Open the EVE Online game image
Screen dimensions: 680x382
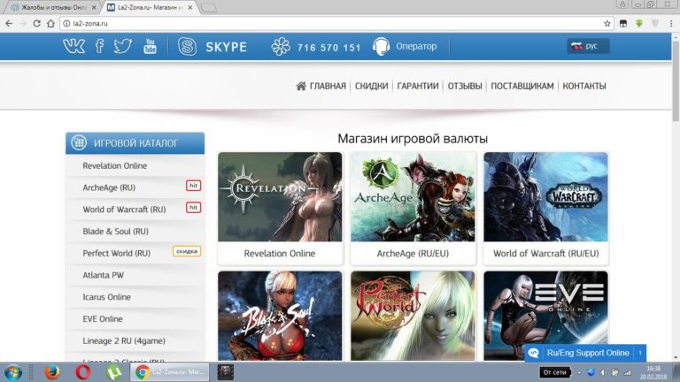(x=545, y=316)
